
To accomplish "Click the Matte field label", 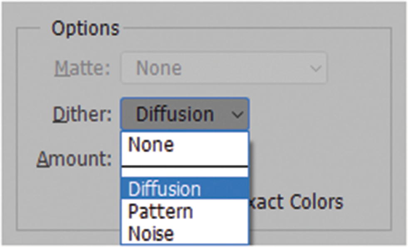I will [82, 68].
